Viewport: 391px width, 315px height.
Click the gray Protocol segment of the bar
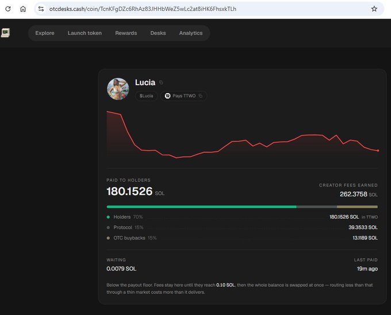coord(317,207)
